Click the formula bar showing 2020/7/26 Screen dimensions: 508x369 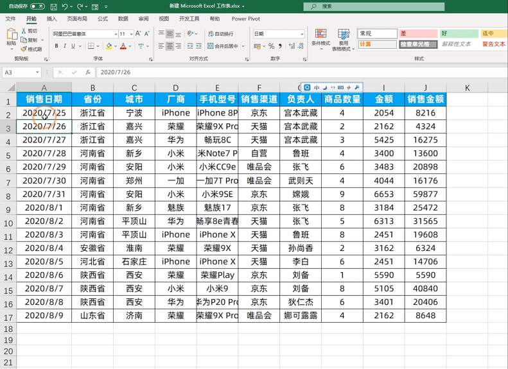(x=301, y=72)
